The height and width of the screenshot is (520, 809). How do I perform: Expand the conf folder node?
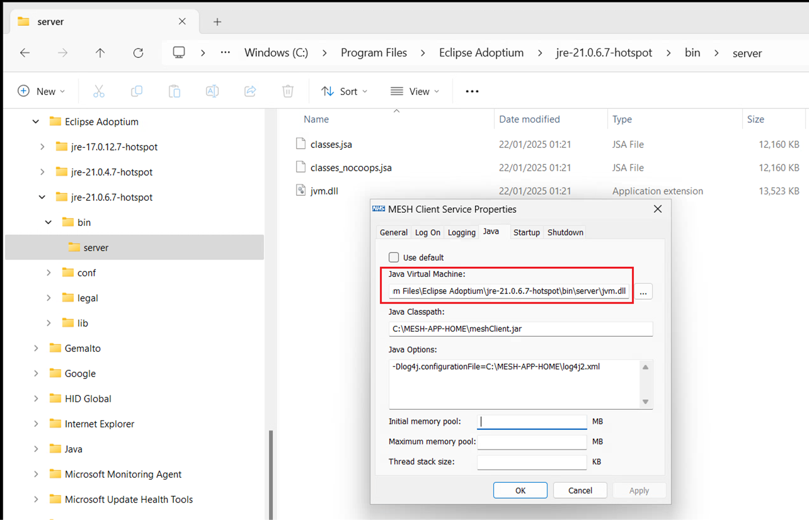(49, 273)
